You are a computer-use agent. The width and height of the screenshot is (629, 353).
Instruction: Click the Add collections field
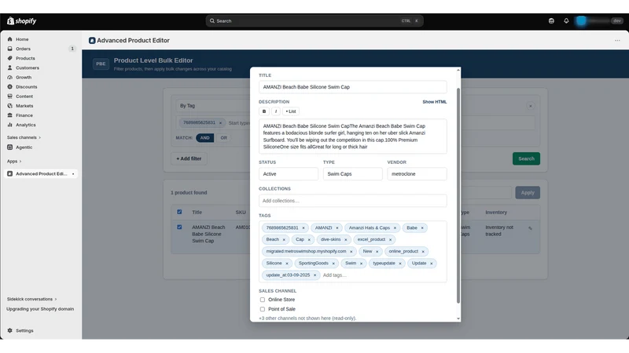pyautogui.click(x=352, y=201)
